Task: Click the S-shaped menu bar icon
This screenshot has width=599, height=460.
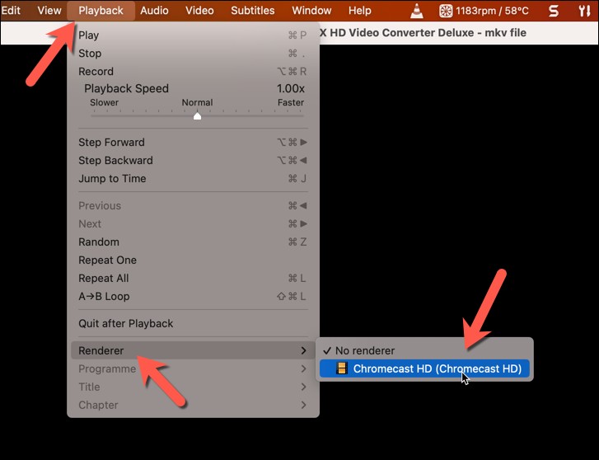Action: (x=553, y=11)
